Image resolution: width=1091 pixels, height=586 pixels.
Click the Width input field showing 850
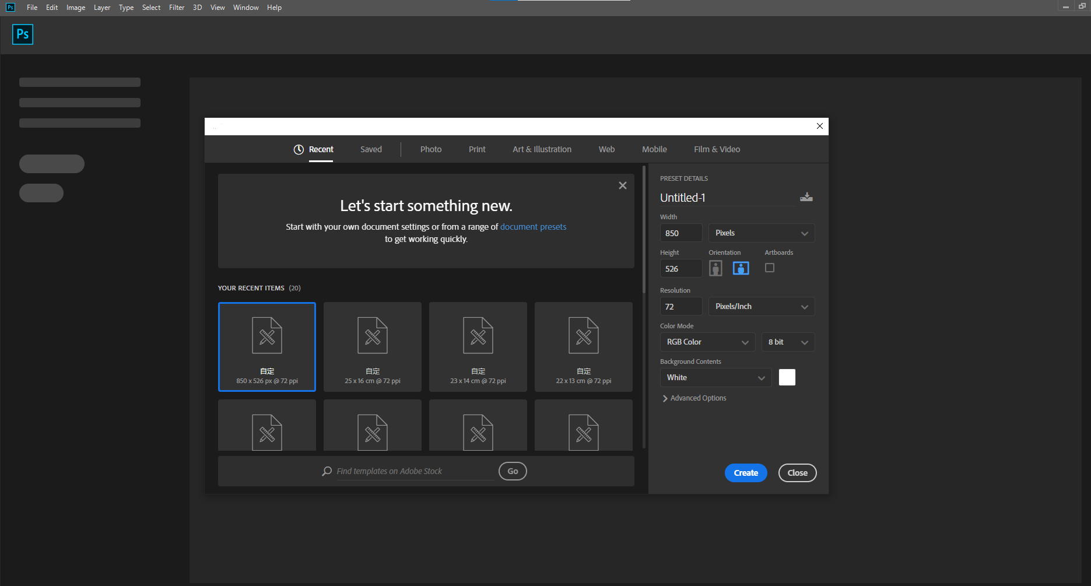click(x=681, y=233)
